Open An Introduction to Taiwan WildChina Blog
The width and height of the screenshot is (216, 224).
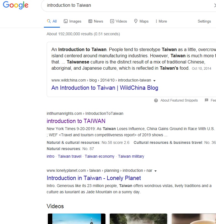(x=105, y=88)
